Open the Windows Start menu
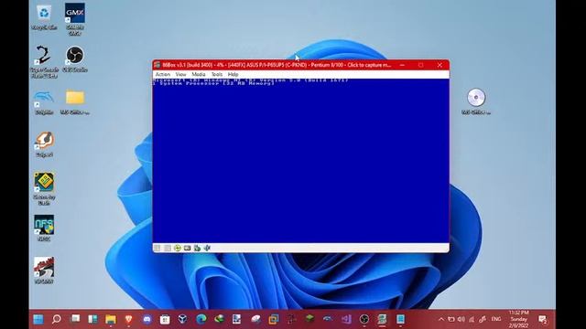The width and height of the screenshot is (586, 329). tap(38, 319)
